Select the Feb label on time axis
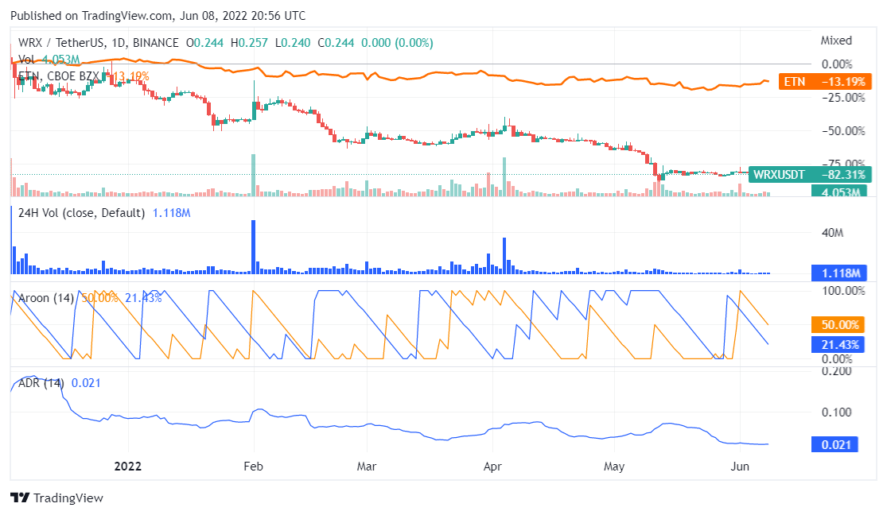 [254, 467]
